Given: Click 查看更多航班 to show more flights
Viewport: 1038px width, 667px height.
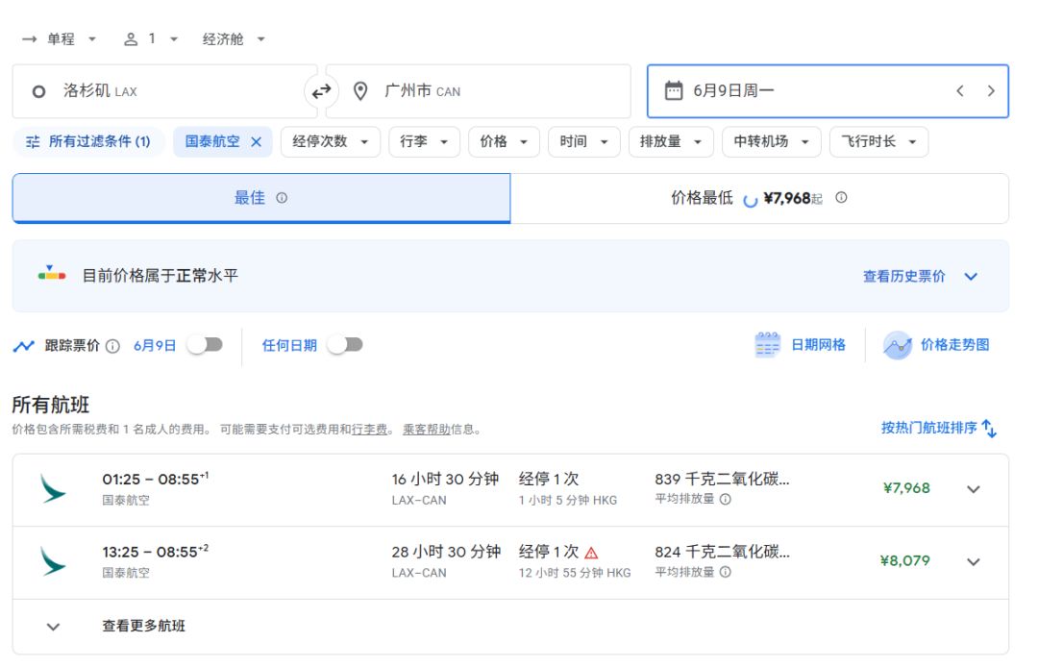Looking at the screenshot, I should [x=143, y=627].
